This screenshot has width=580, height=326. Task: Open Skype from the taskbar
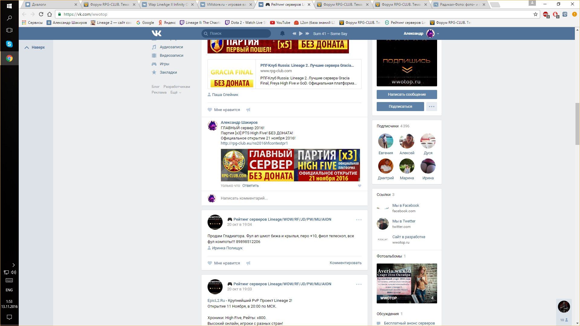coord(9,44)
